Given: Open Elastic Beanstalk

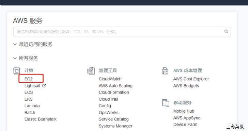Looking at the screenshot, I should pos(40,119).
